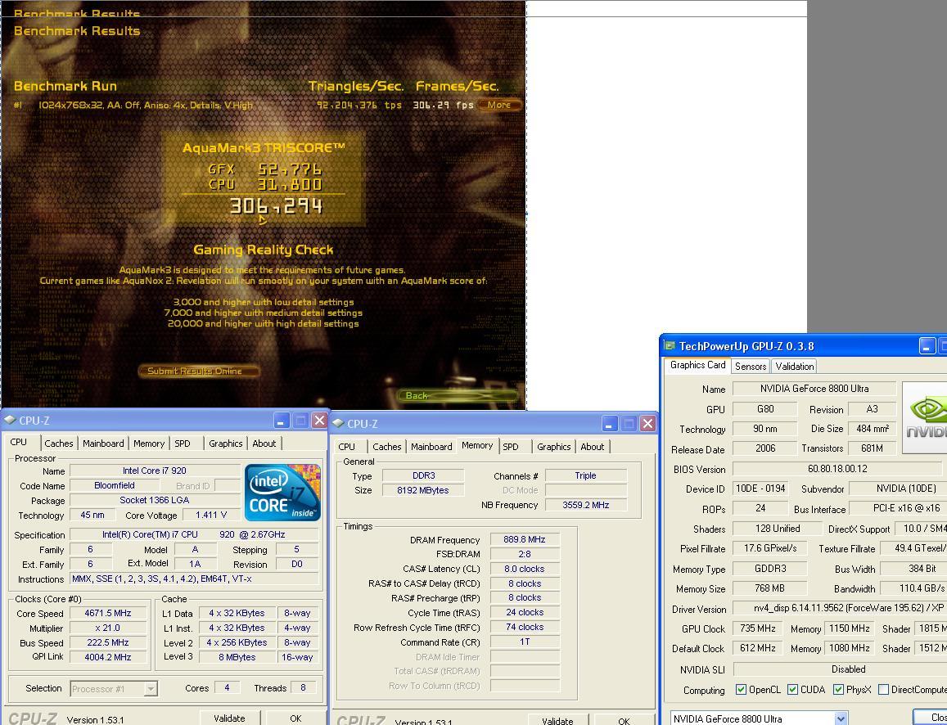
Task: Open the GeForce 8800 Ultra card dropdown
Action: click(841, 718)
